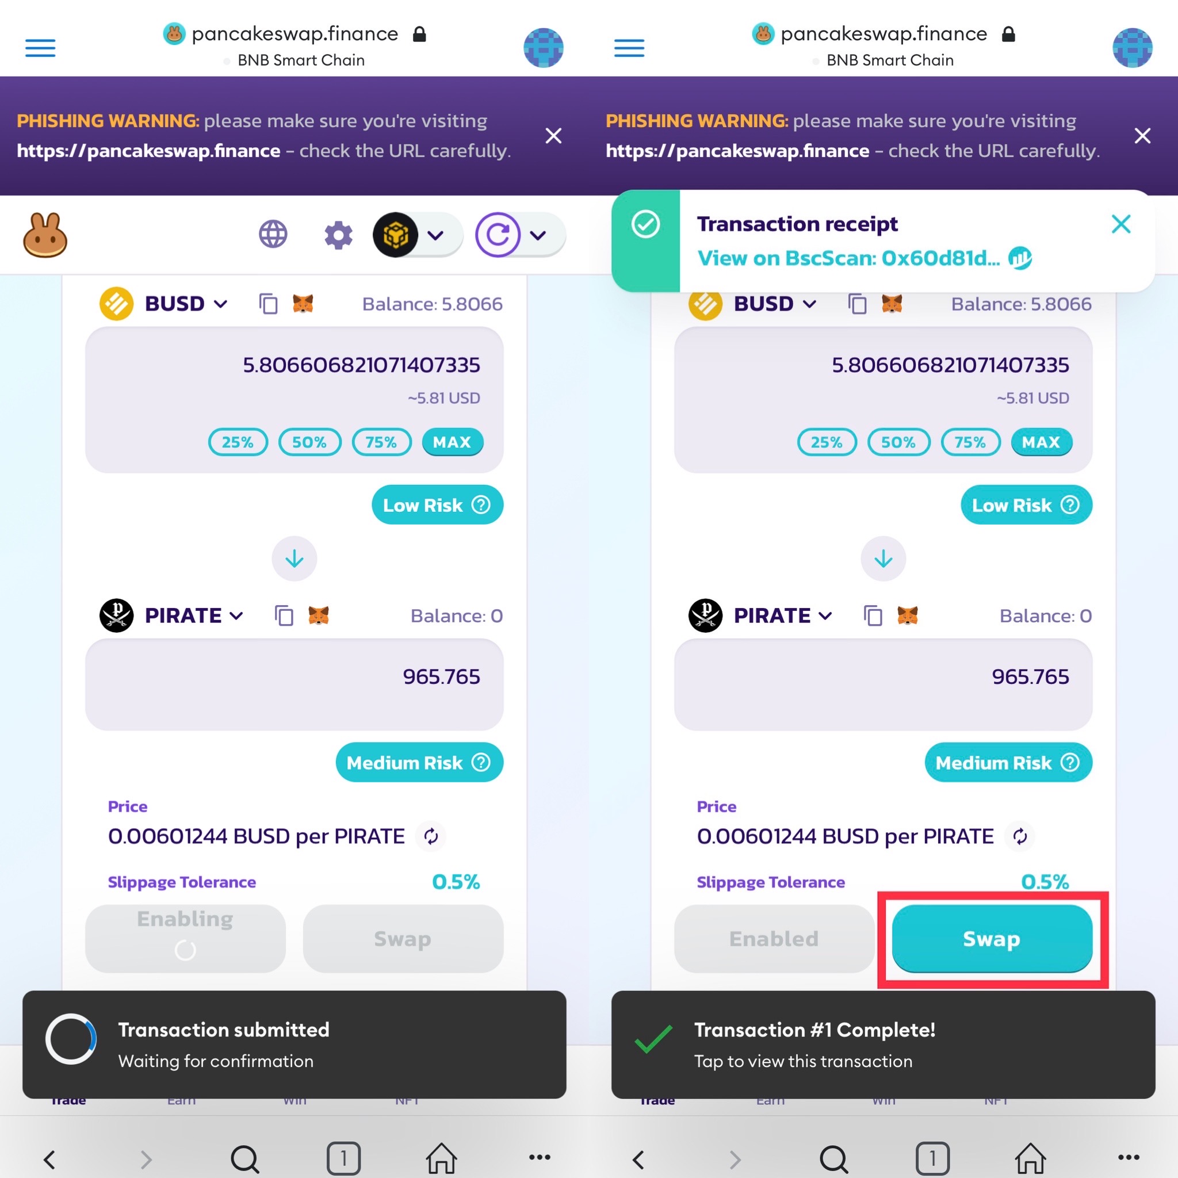
Task: Select the 50% amount chip in right panel
Action: click(899, 442)
